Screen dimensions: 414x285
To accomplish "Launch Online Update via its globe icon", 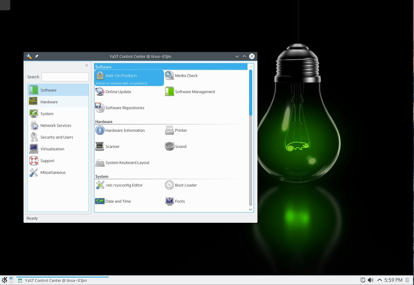I will coord(100,92).
